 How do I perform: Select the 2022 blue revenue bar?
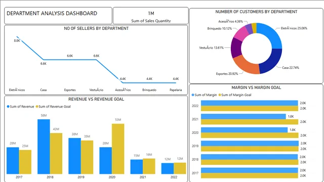[x=168, y=168]
